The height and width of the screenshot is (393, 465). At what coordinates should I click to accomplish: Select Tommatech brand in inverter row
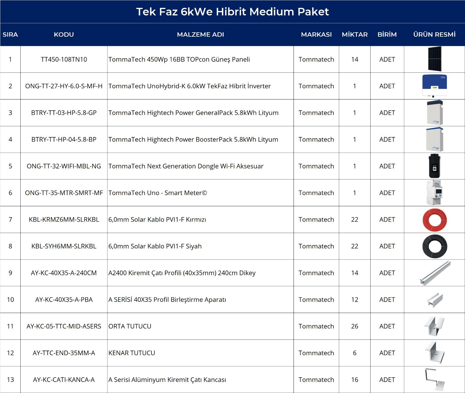pyautogui.click(x=316, y=86)
